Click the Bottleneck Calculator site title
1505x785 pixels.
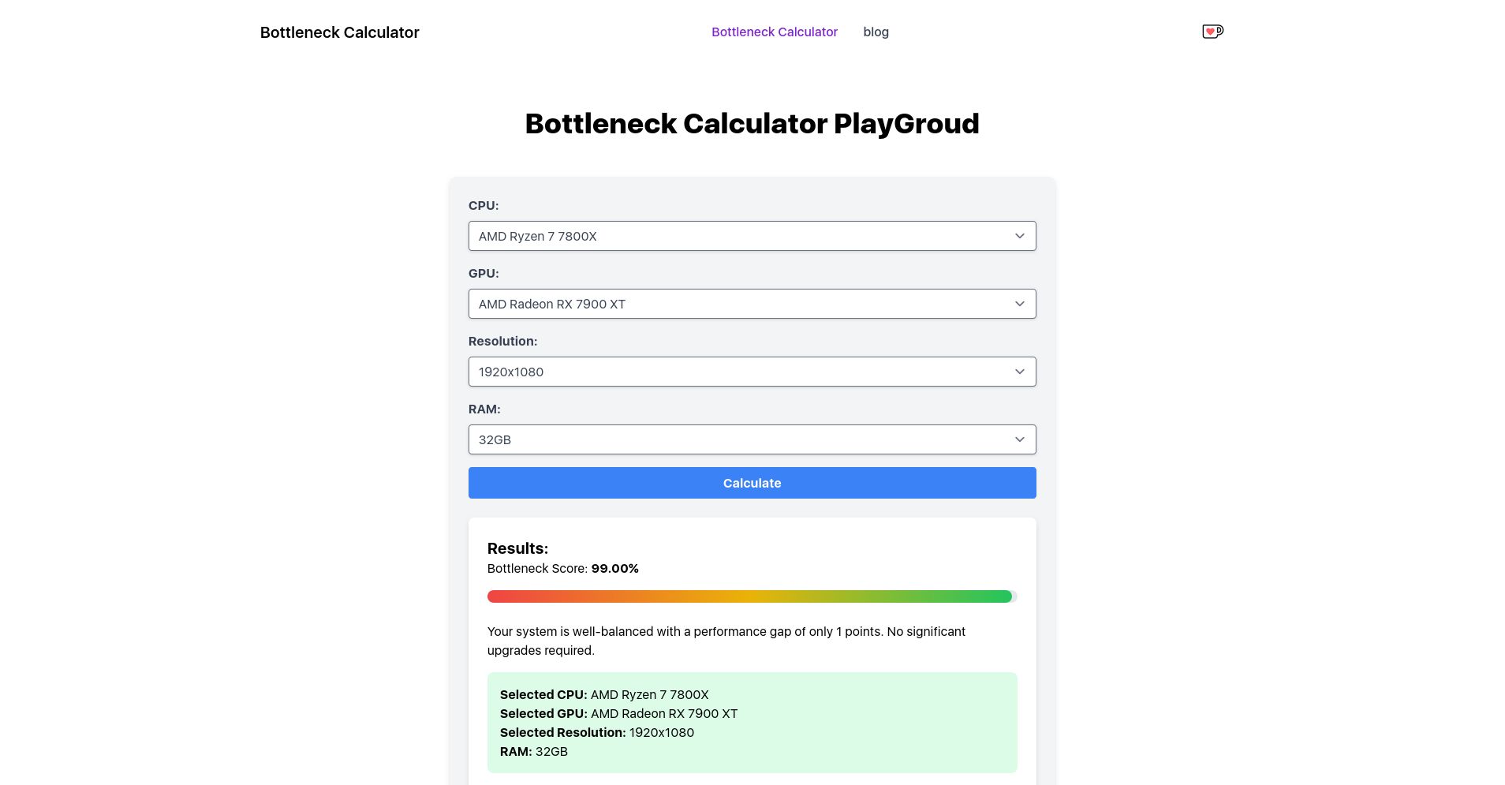pos(339,32)
